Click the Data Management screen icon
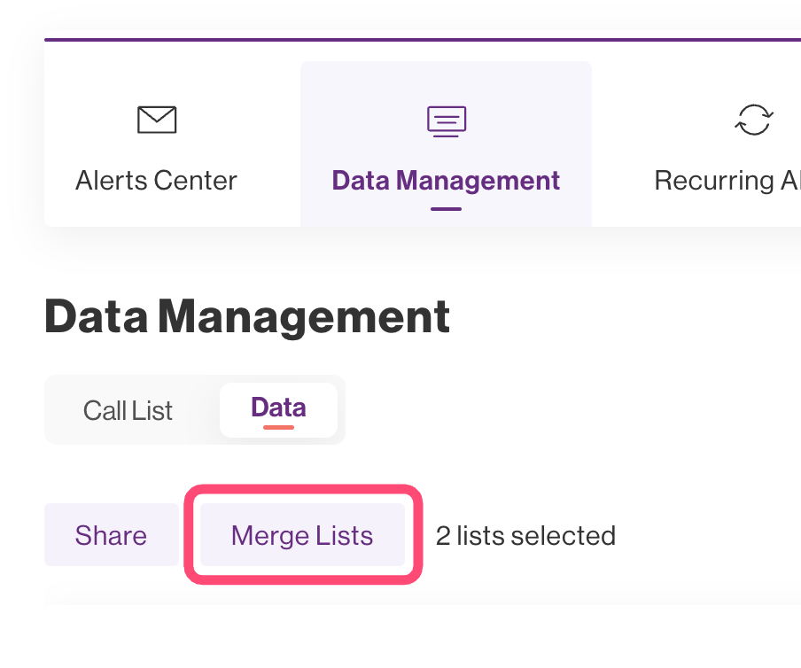This screenshot has height=668, width=801. [x=446, y=120]
